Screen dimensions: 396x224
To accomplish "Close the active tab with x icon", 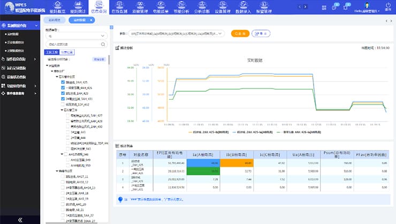I will pos(91,19).
